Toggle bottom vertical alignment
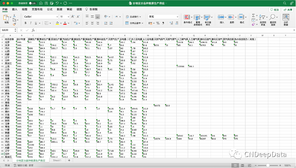Image resolution: width=296 pixels, height=168 pixels. [x=97, y=17]
